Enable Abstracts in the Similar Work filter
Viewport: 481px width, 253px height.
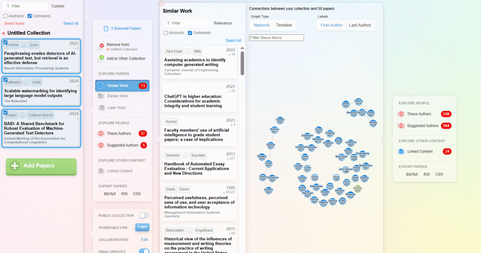[x=166, y=33]
